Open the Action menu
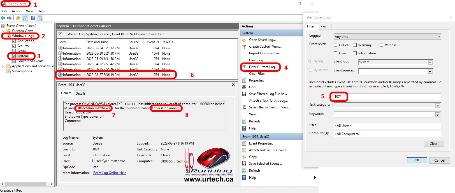Image resolution: width=455 pixels, height=193 pixels. pos(17,11)
